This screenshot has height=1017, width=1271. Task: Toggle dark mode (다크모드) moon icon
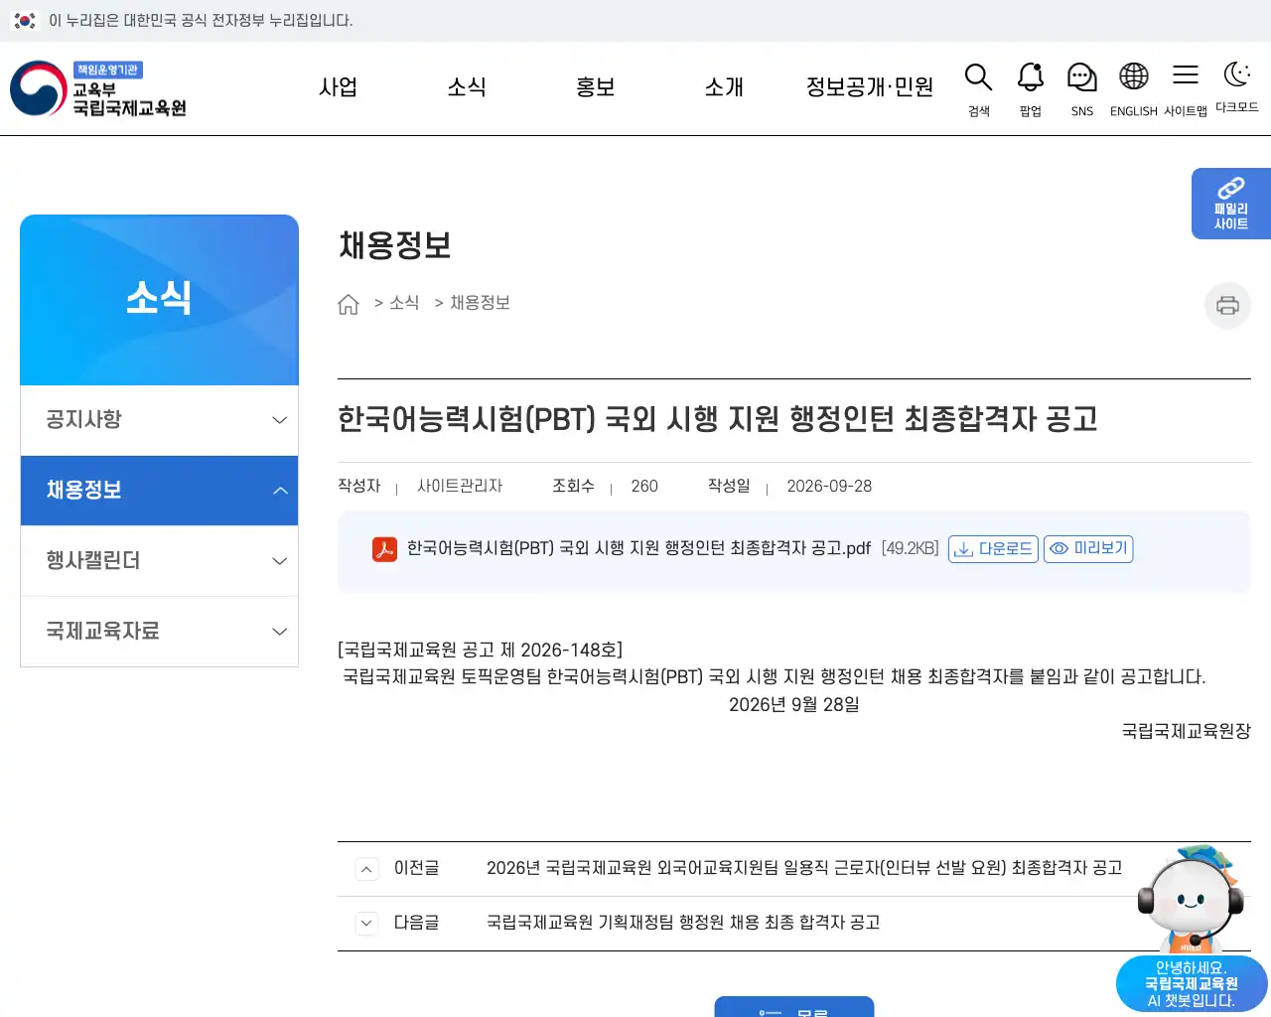(x=1237, y=87)
